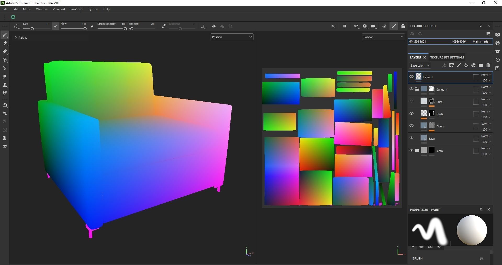The height and width of the screenshot is (265, 502).
Task: Open the File menu
Action: (5, 9)
